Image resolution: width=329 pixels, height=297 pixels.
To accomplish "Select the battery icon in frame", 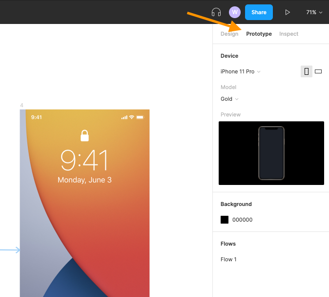I will [140, 117].
